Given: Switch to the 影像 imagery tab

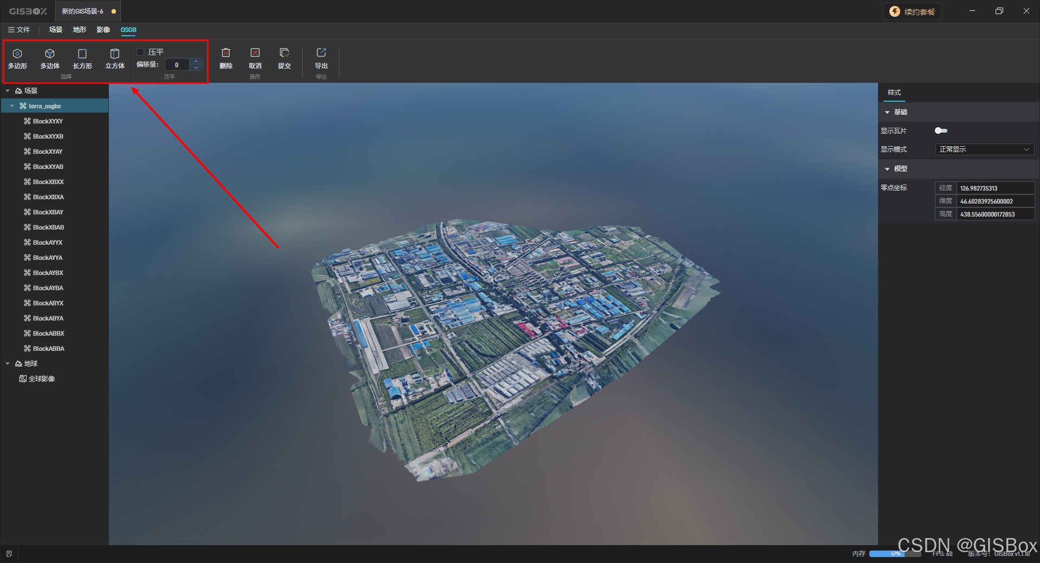Looking at the screenshot, I should (x=103, y=30).
